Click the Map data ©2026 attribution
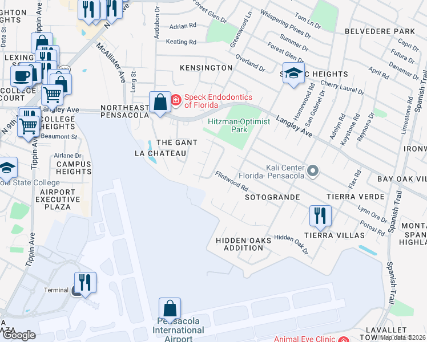This screenshot has width=427, height=342. 402,337
